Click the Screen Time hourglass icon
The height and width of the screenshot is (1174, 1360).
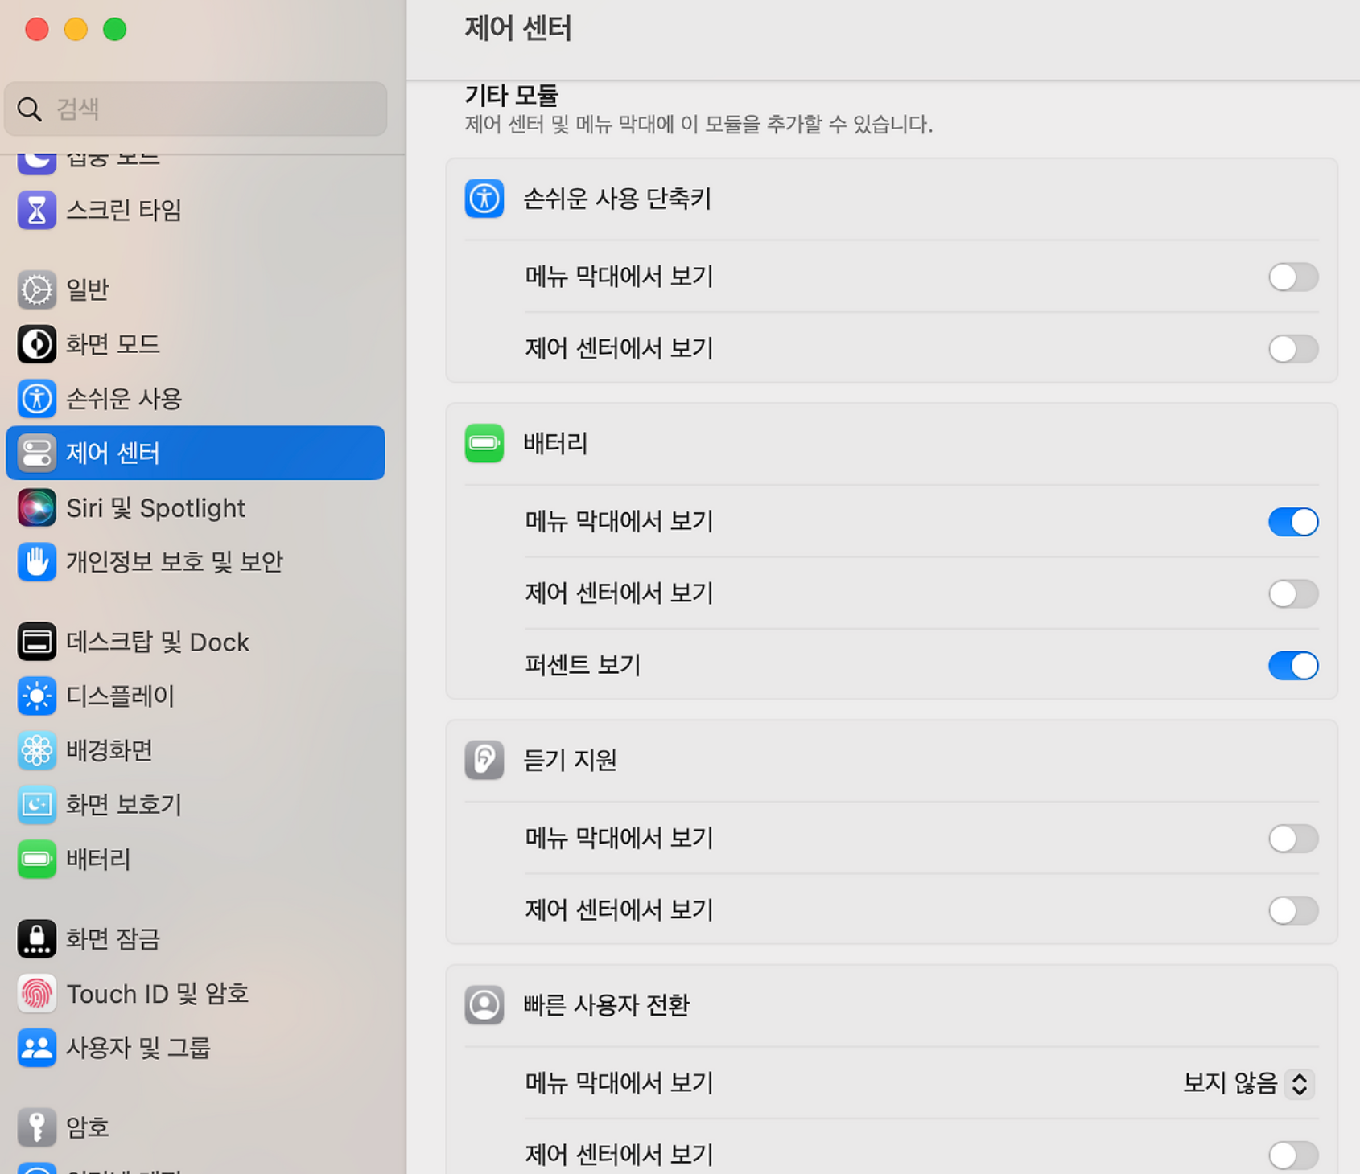[x=36, y=210]
